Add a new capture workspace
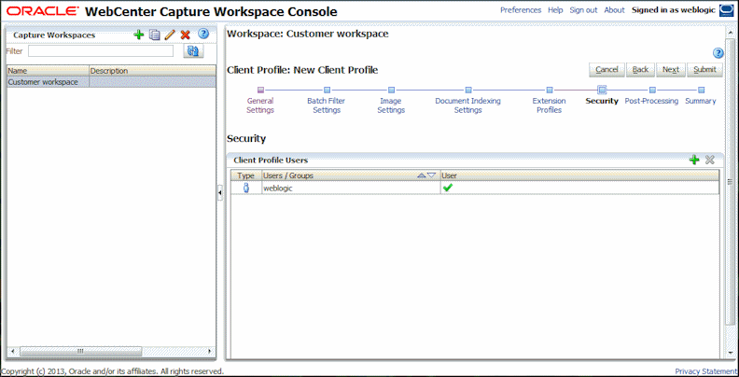739x377 pixels. [x=138, y=35]
